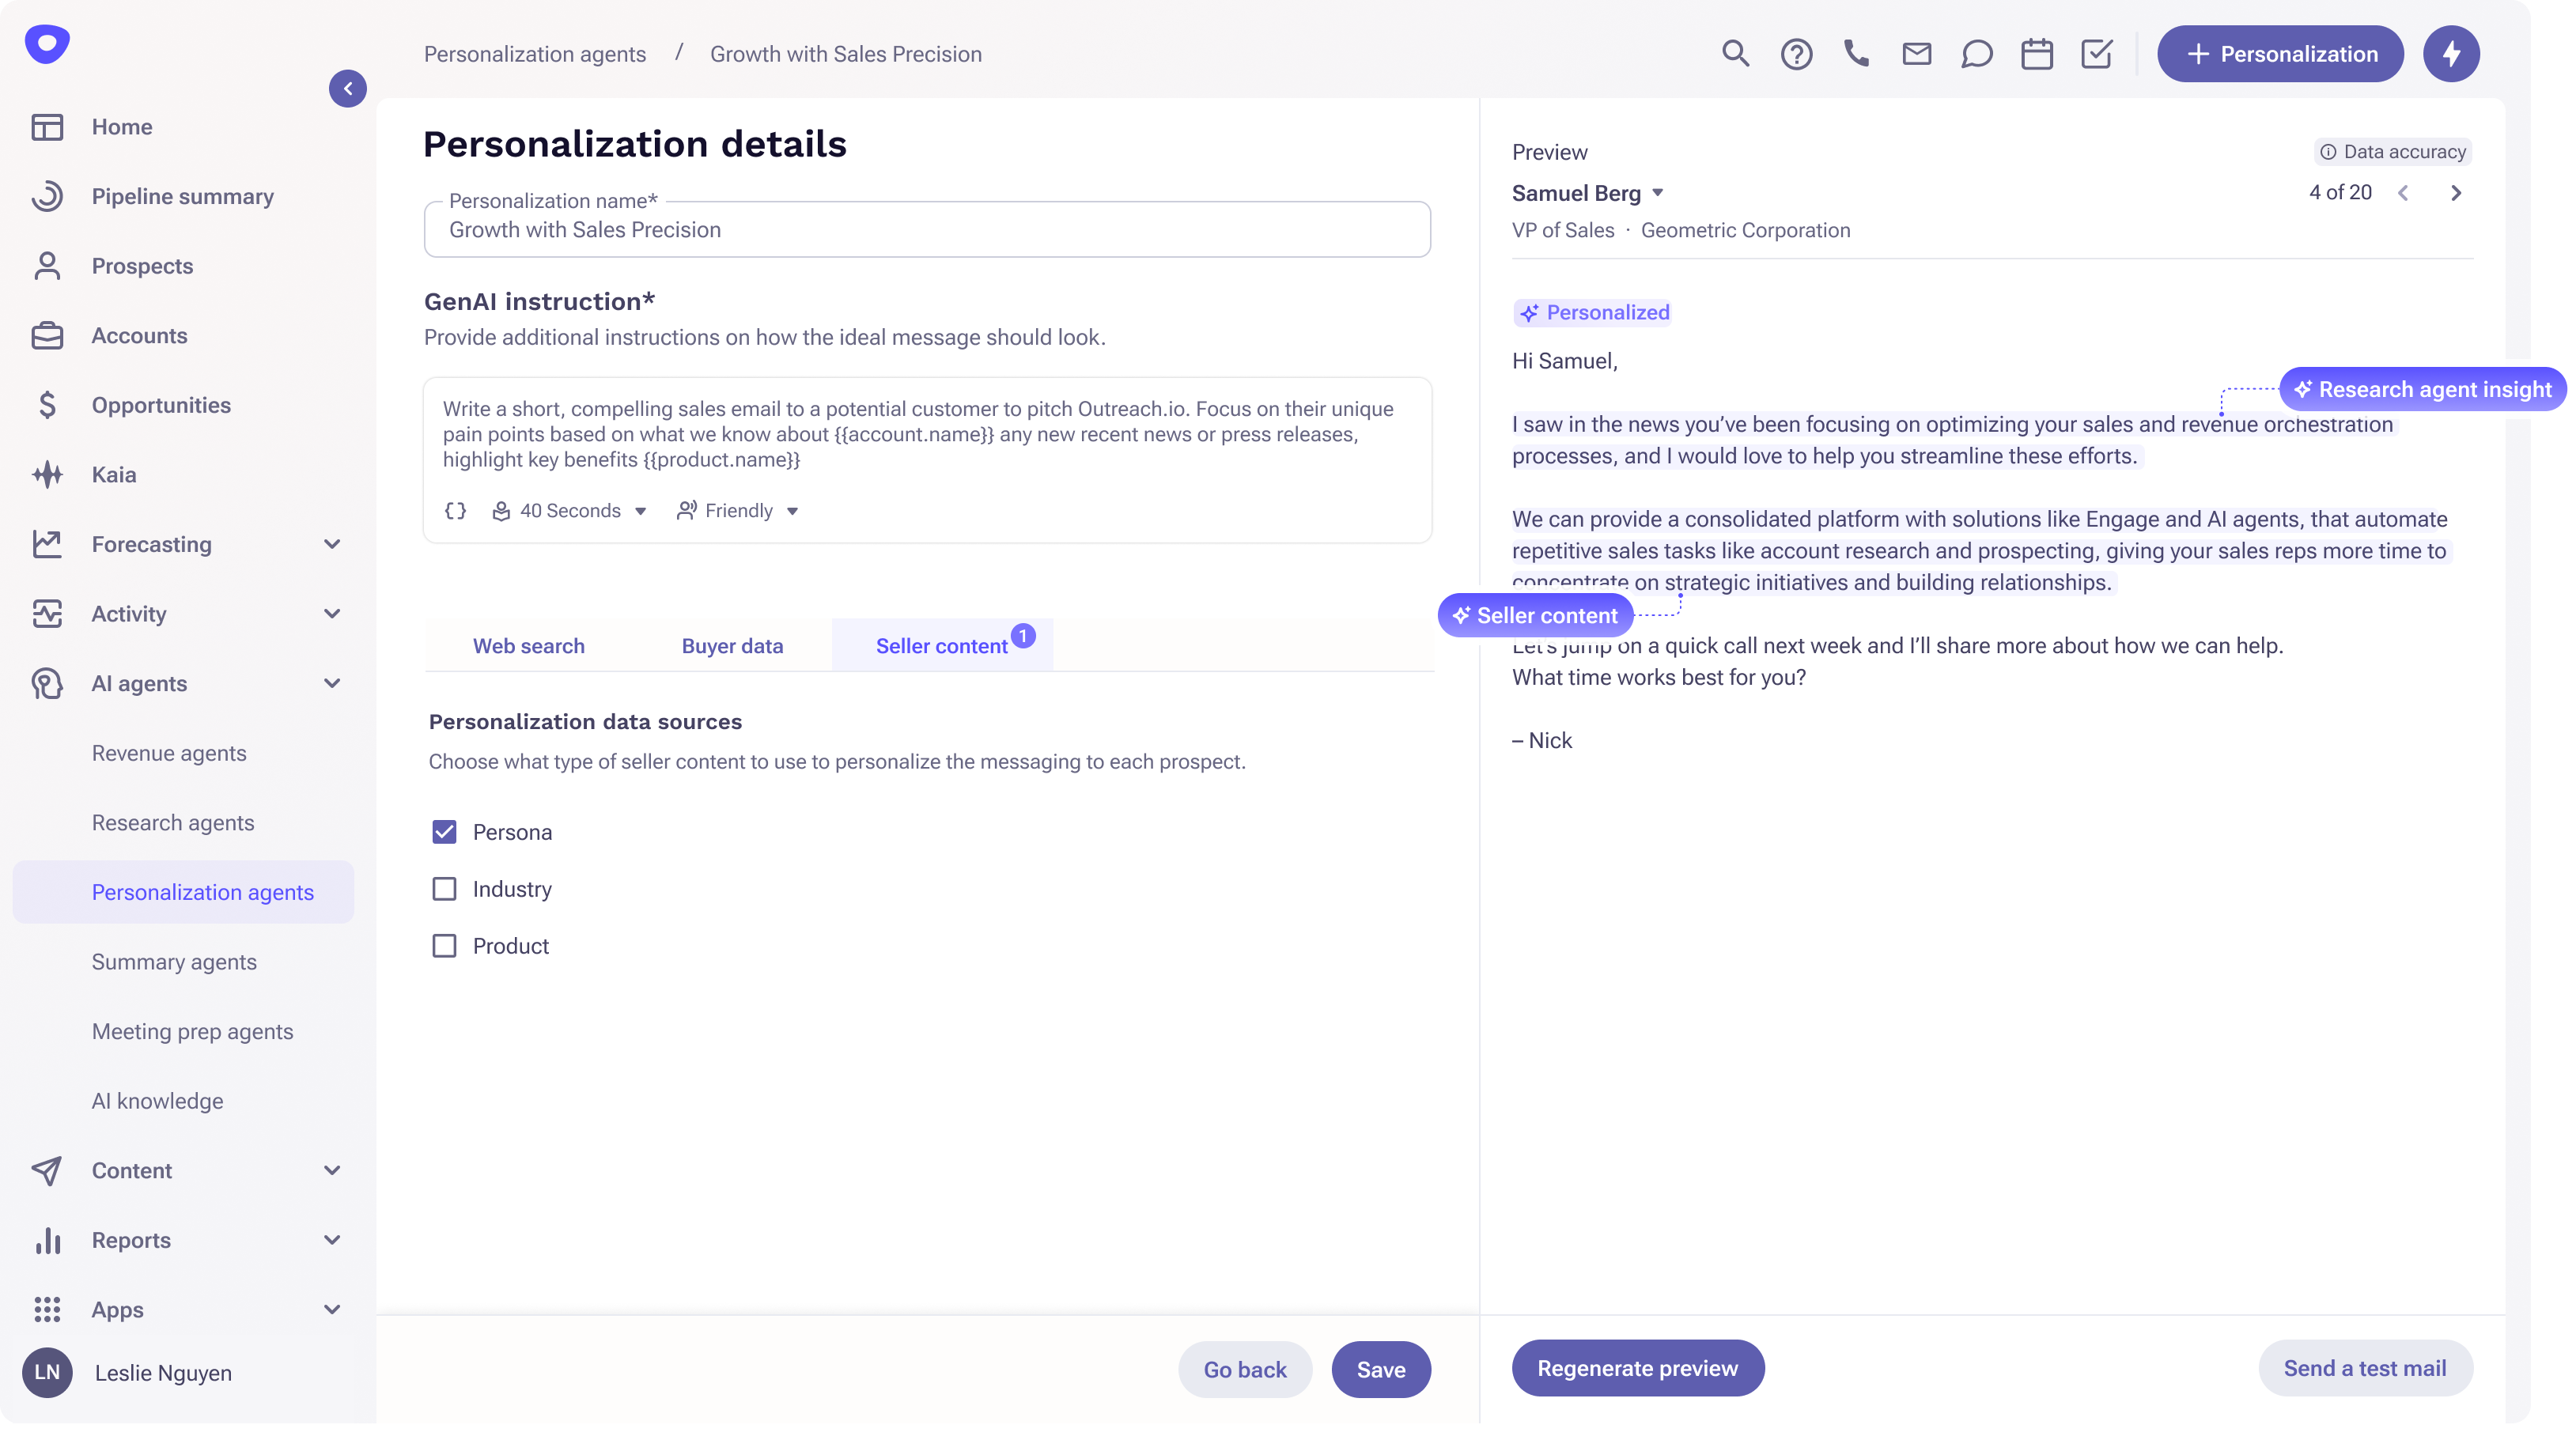
Task: Open the tasks checkbox icon in top bar
Action: [2096, 54]
